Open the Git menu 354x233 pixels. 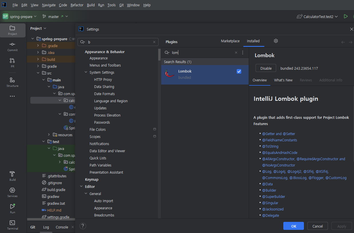[121, 5]
